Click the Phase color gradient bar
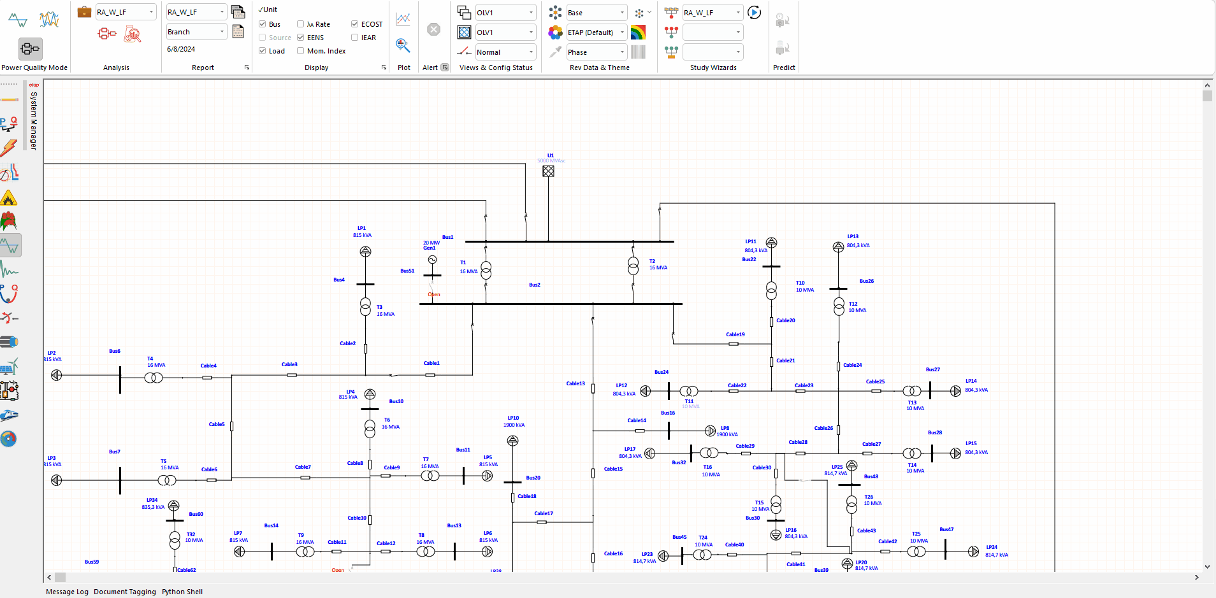1216x598 pixels. click(x=638, y=52)
